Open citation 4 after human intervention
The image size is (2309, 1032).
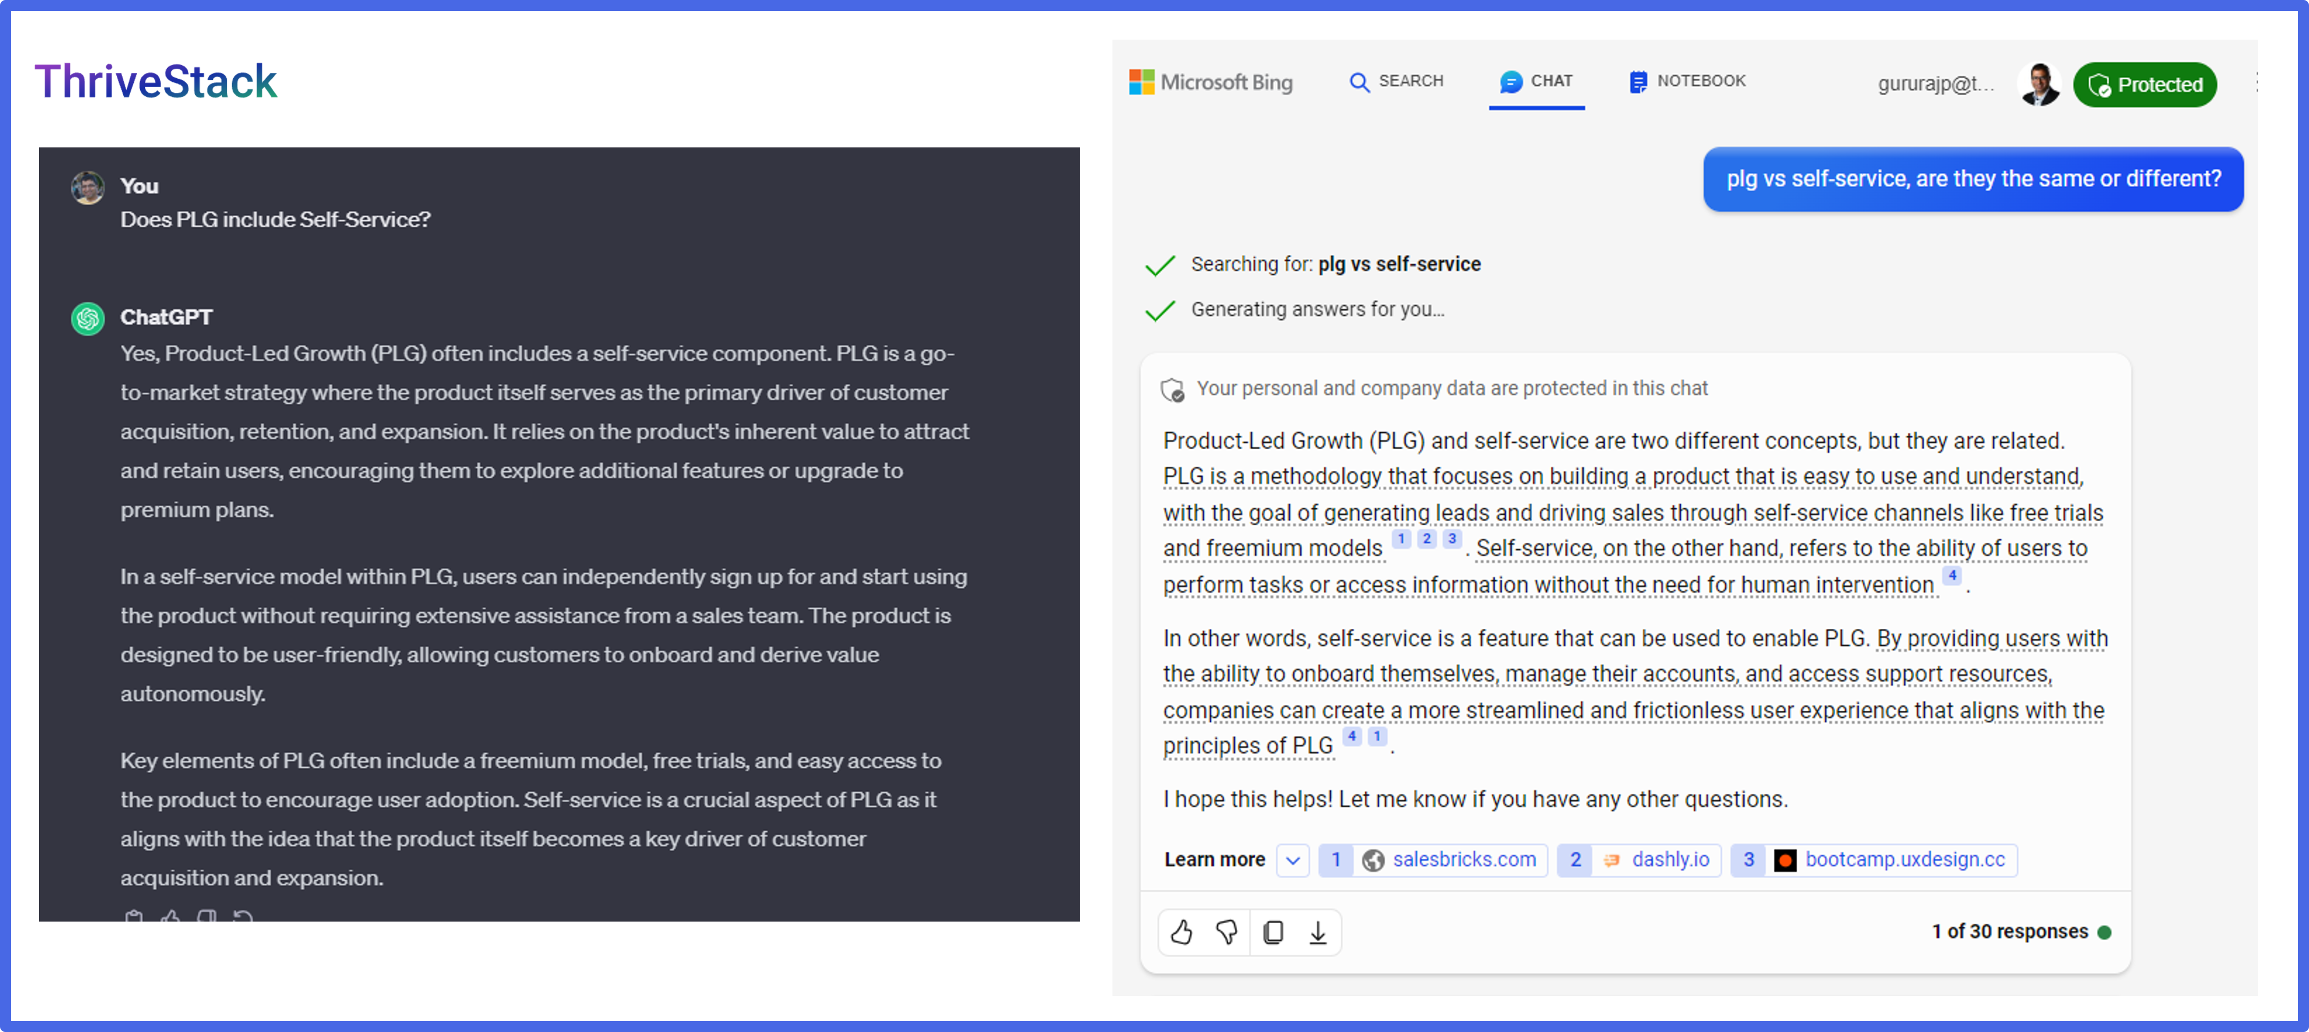(x=1952, y=575)
